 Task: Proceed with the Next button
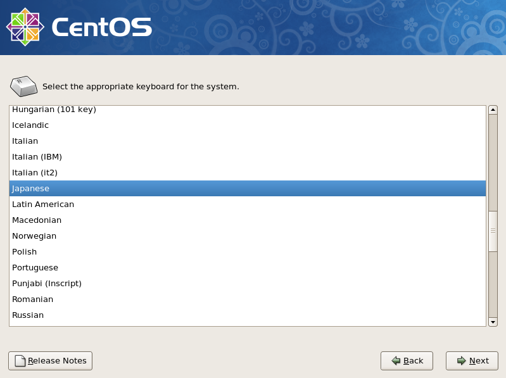[x=472, y=360]
